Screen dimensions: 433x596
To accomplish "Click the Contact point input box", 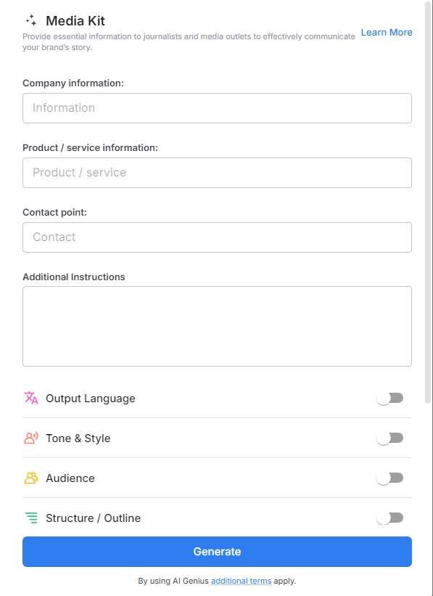I will [x=217, y=237].
